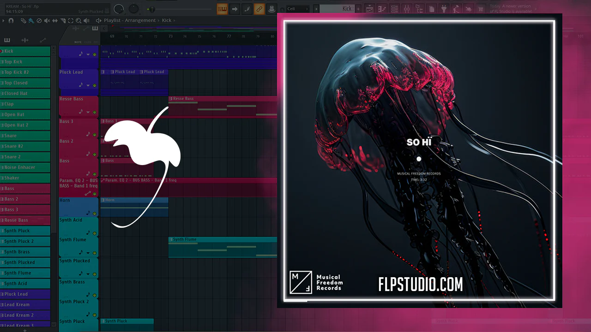Image resolution: width=591 pixels, height=332 pixels.
Task: Select the Slice tool
Action: 63,21
